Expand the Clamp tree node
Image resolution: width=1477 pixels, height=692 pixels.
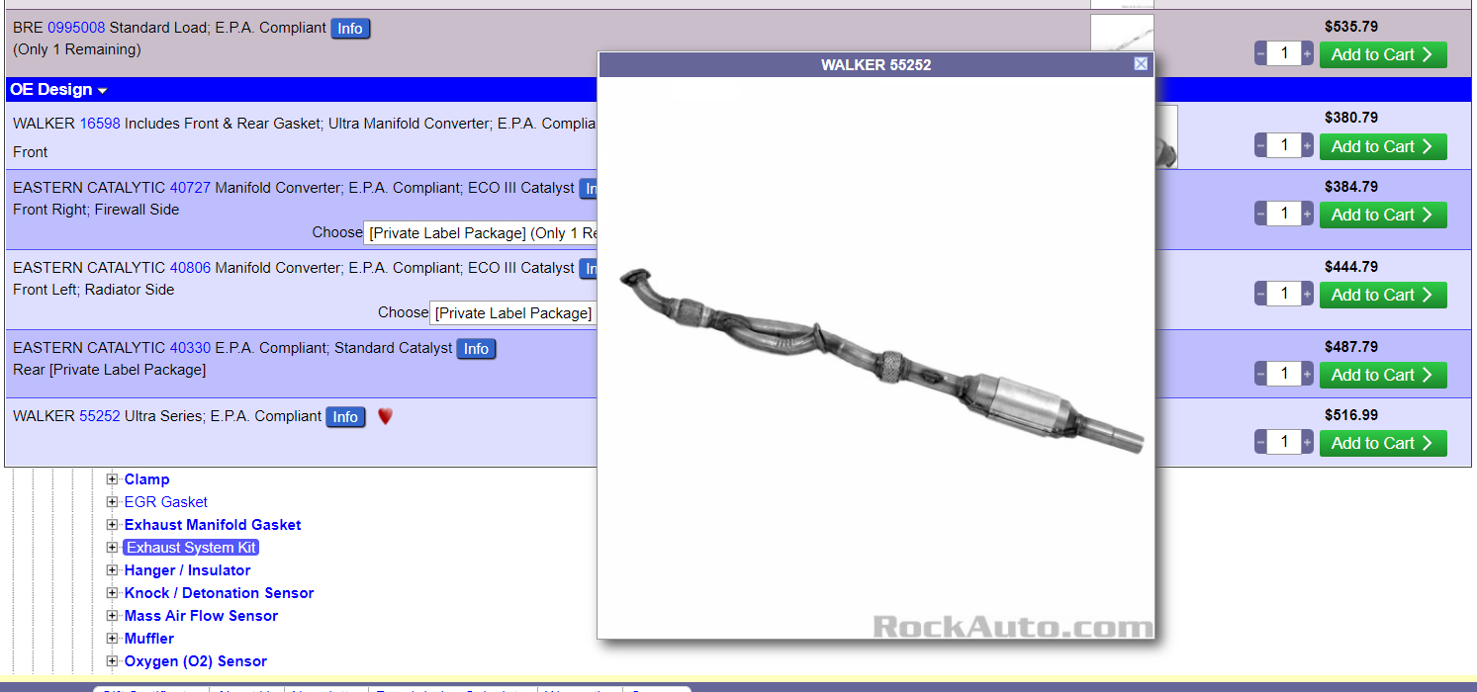point(112,479)
